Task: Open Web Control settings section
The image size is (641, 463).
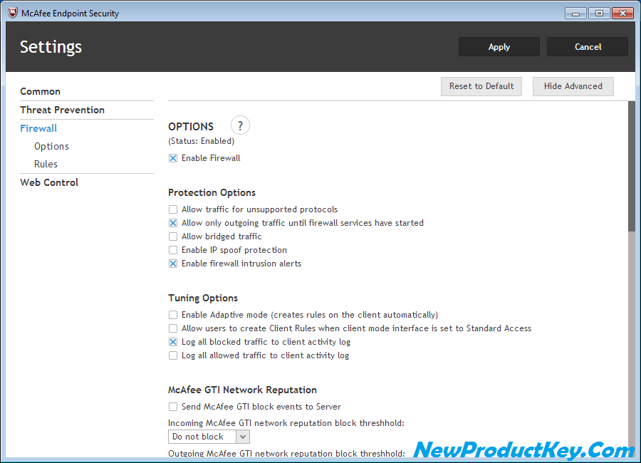Action: point(49,182)
